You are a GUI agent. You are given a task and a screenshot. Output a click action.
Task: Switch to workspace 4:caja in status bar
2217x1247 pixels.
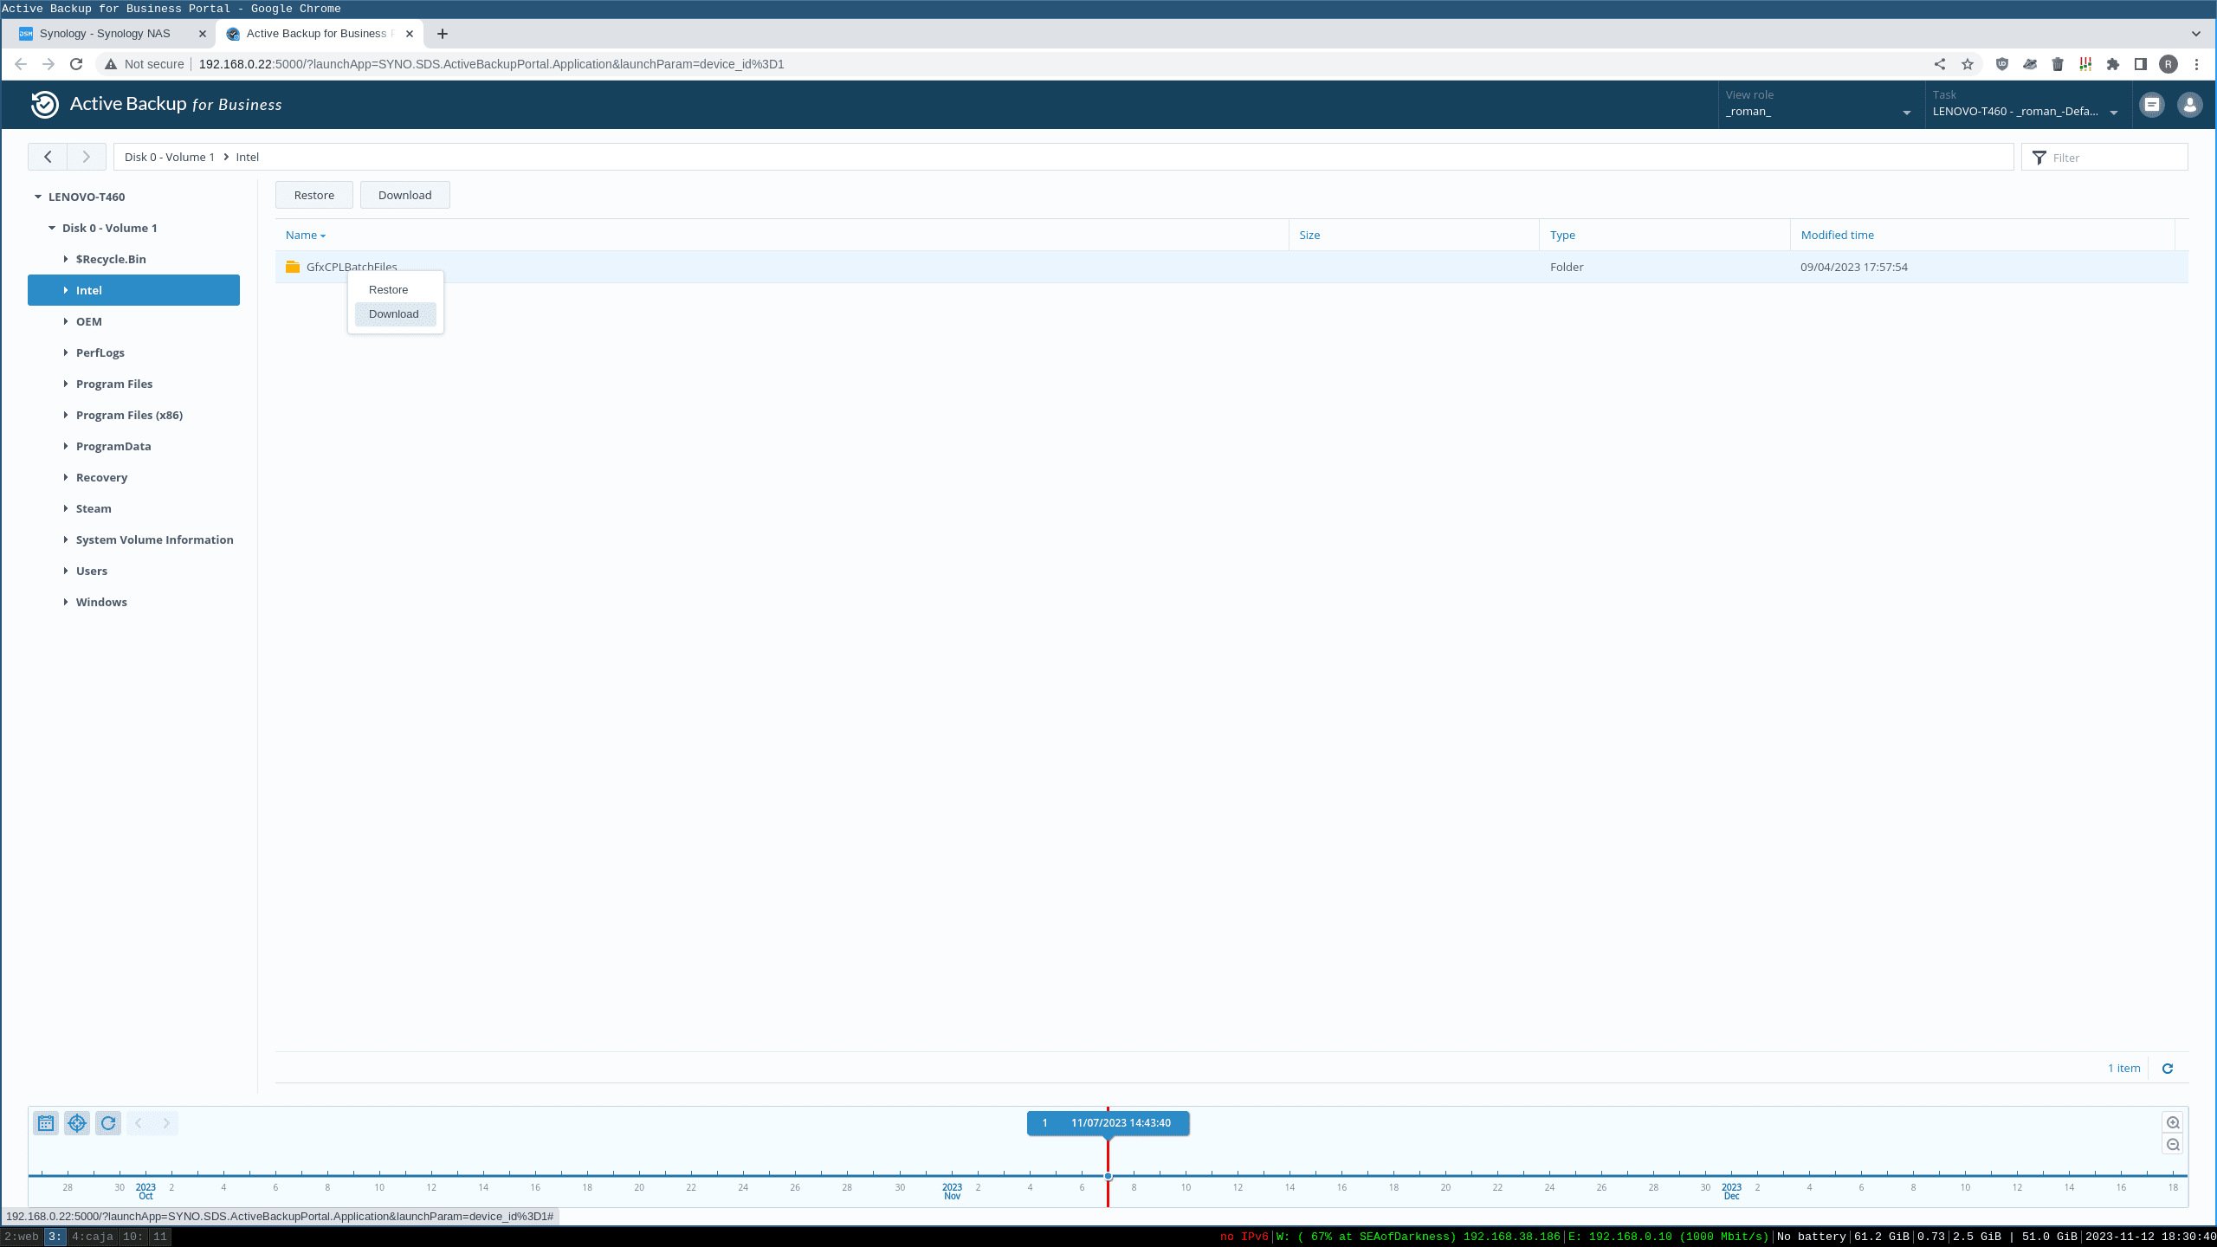pyautogui.click(x=92, y=1237)
